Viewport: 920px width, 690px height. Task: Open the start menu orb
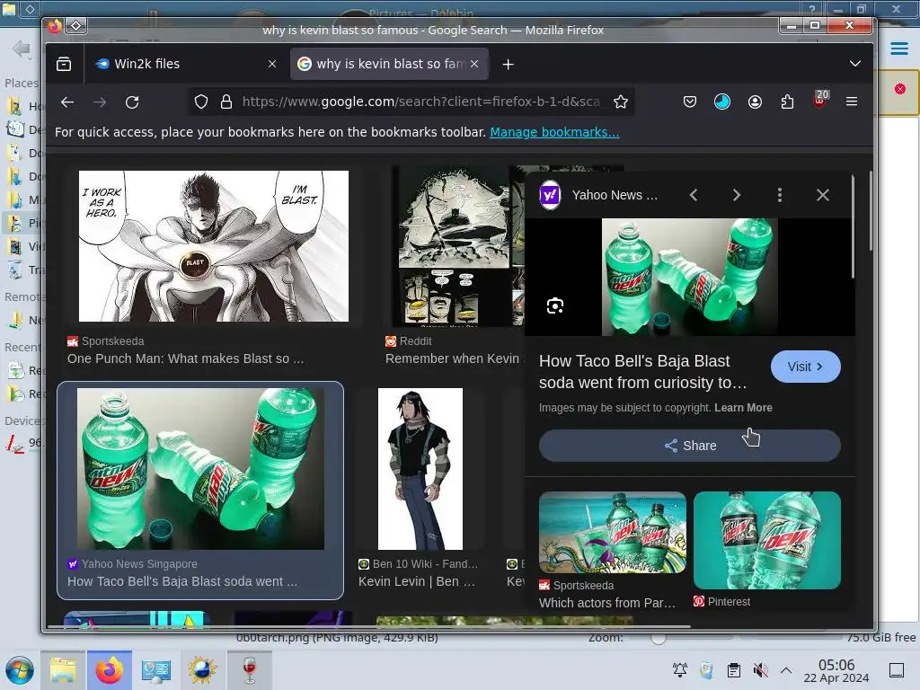[20, 670]
